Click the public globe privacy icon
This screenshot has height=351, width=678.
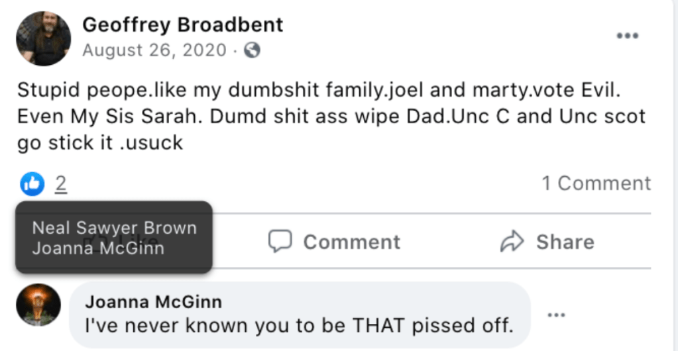(252, 50)
